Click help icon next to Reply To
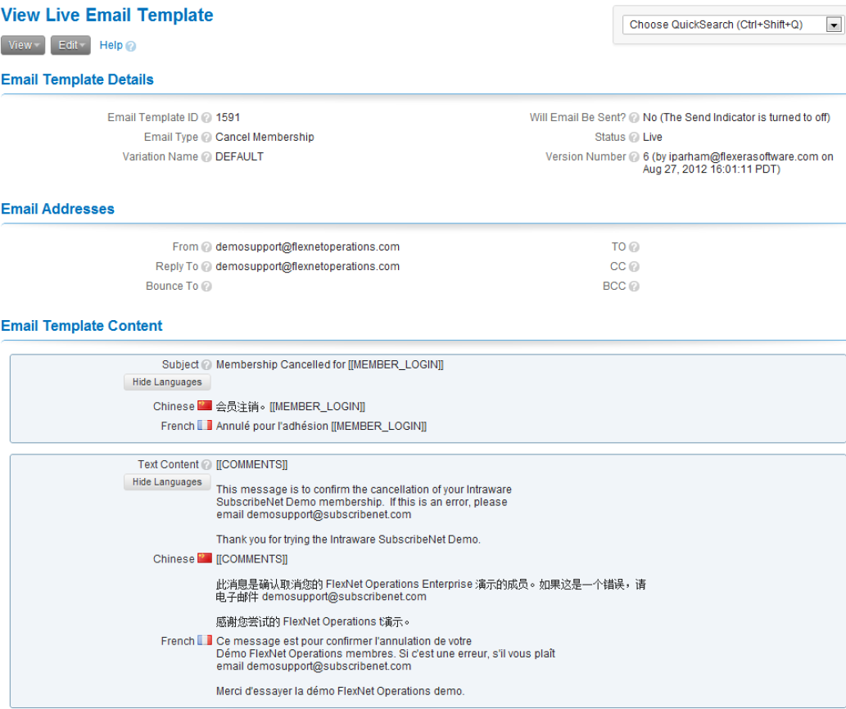The height and width of the screenshot is (709, 846). tap(206, 267)
